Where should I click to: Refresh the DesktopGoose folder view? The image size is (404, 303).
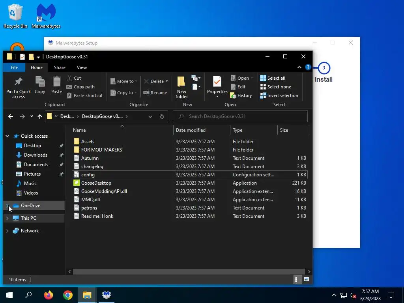(x=162, y=116)
